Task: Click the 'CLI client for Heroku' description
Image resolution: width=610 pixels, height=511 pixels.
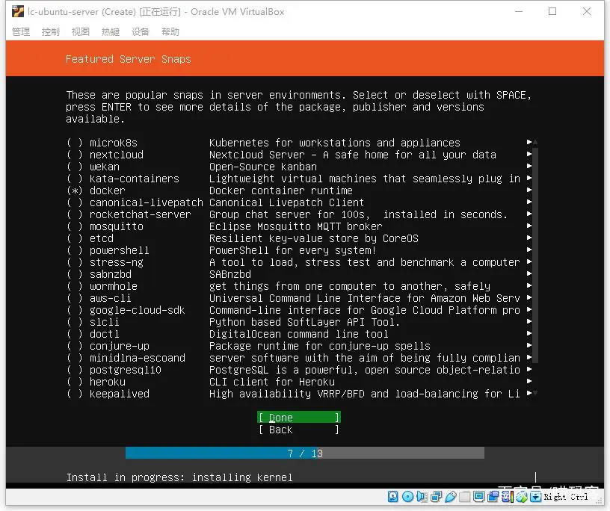Action: click(x=272, y=382)
